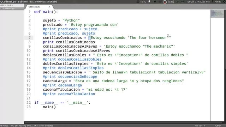Click 'comillasCombinadasAlReves' on line 9

click(70, 46)
